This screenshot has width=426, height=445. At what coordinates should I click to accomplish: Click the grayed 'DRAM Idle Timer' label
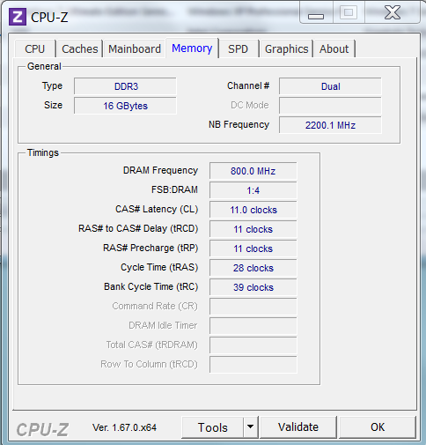coord(163,325)
